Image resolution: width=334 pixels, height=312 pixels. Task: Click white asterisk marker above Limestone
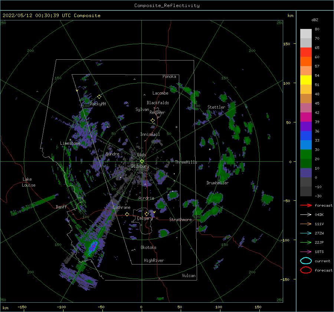[x=70, y=140]
